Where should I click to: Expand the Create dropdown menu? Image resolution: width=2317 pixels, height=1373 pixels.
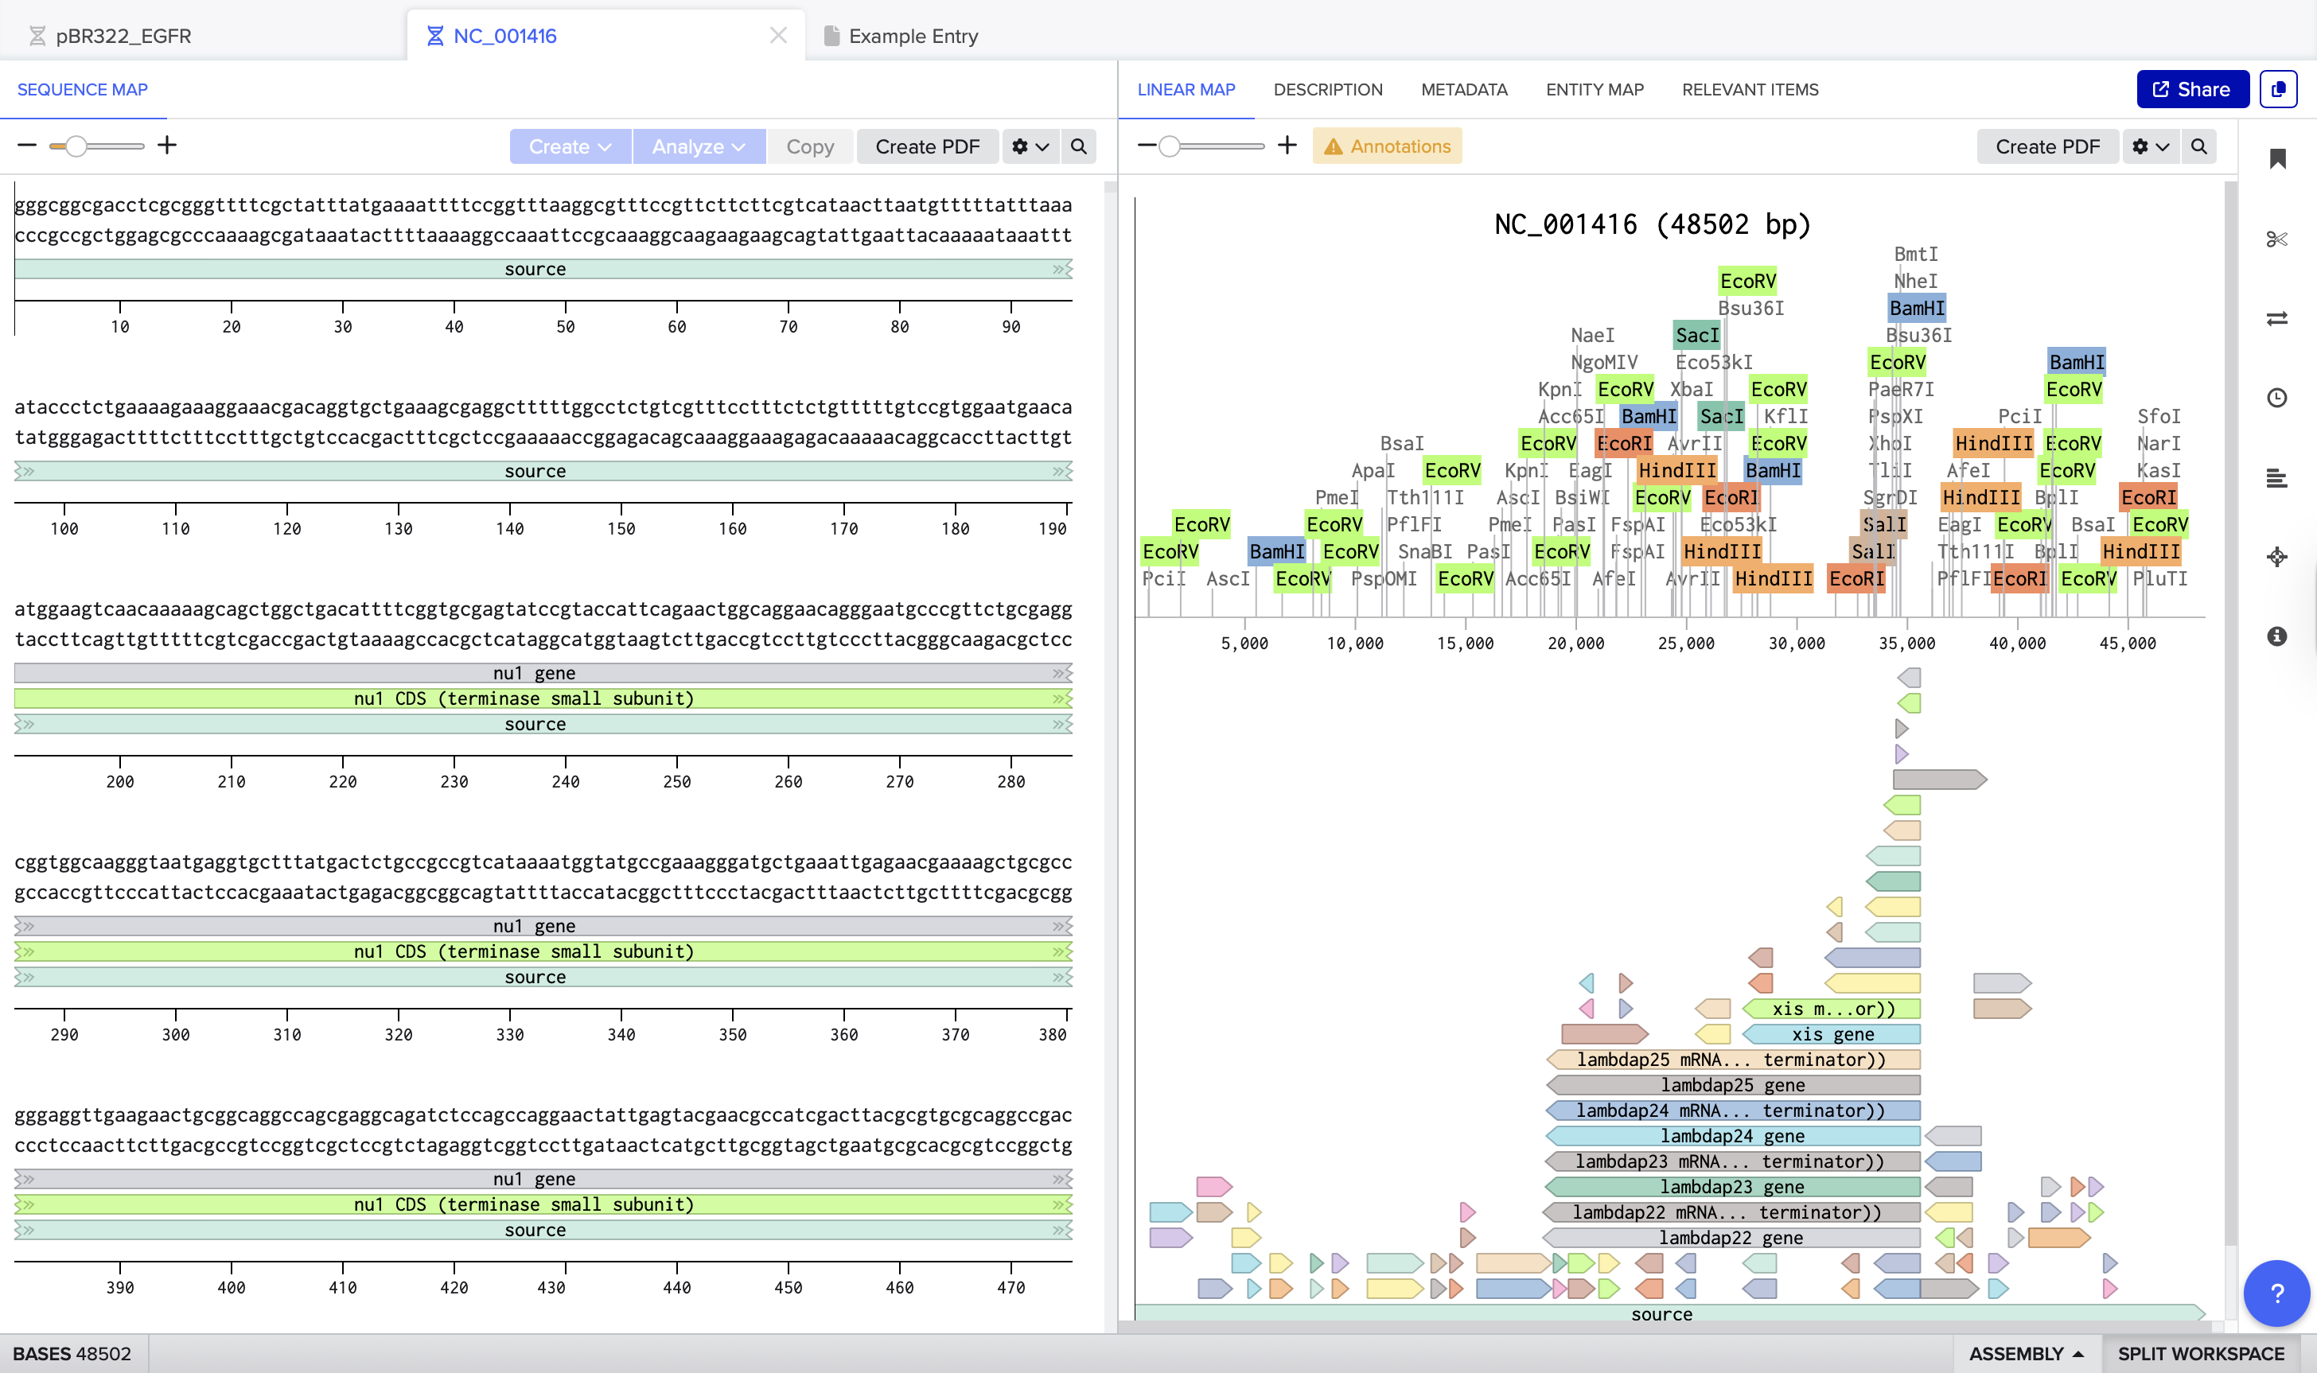[x=570, y=146]
